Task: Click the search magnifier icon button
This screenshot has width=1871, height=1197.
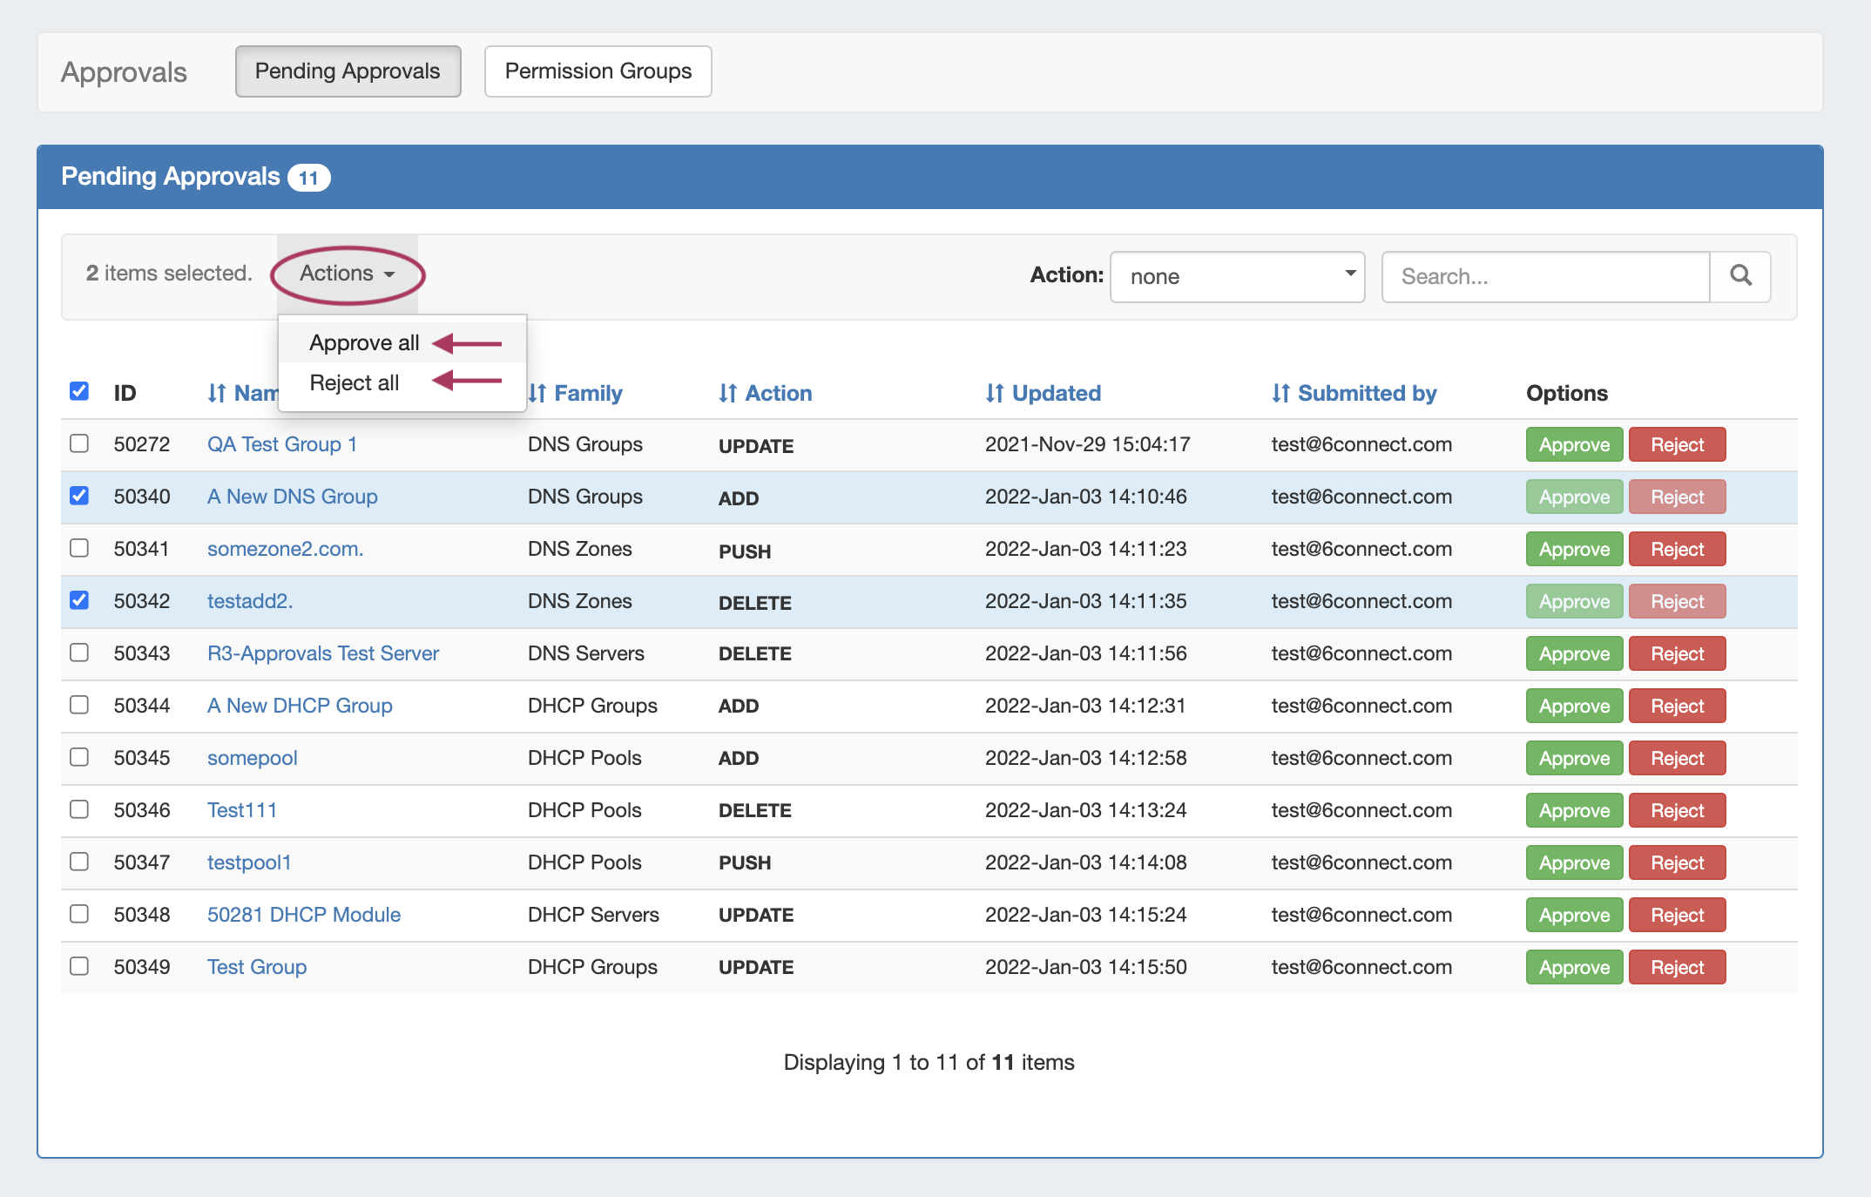Action: tap(1740, 276)
